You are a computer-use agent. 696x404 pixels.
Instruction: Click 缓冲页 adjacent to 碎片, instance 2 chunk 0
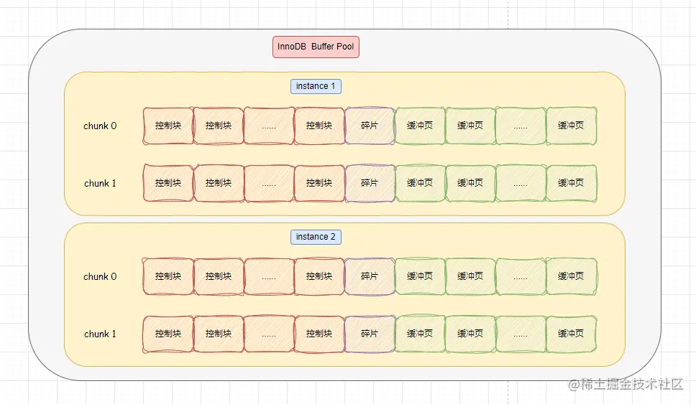(x=420, y=276)
